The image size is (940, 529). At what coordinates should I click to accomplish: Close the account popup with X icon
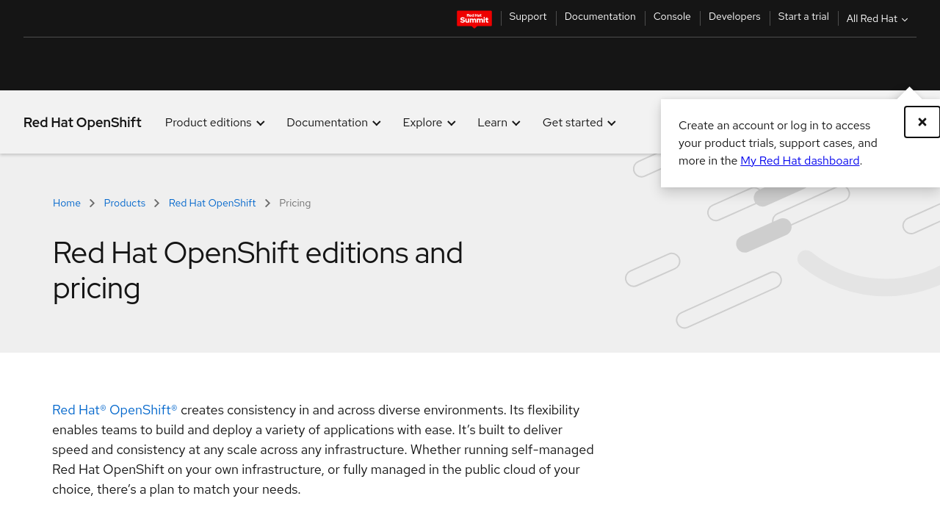coord(922,122)
